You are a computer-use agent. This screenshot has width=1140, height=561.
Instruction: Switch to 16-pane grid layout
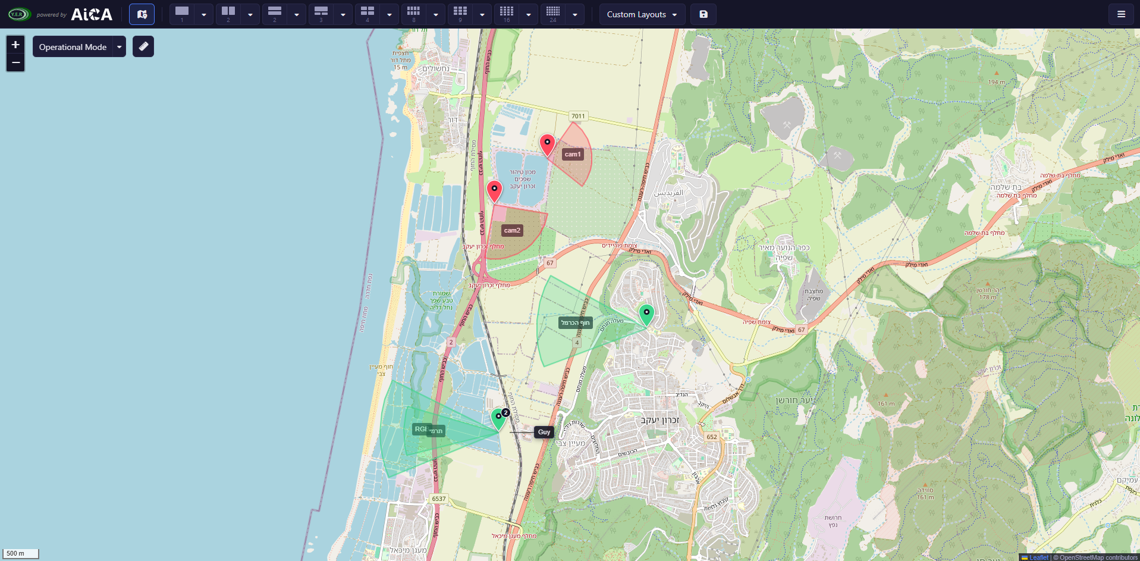click(x=507, y=14)
